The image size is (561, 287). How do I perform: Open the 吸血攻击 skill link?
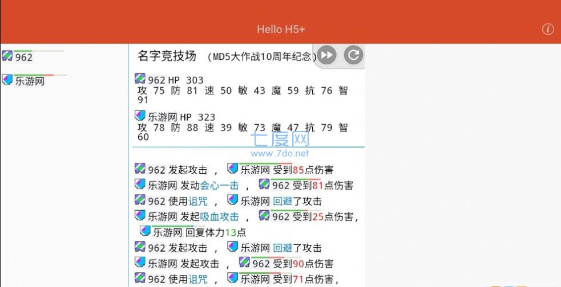[x=220, y=216]
